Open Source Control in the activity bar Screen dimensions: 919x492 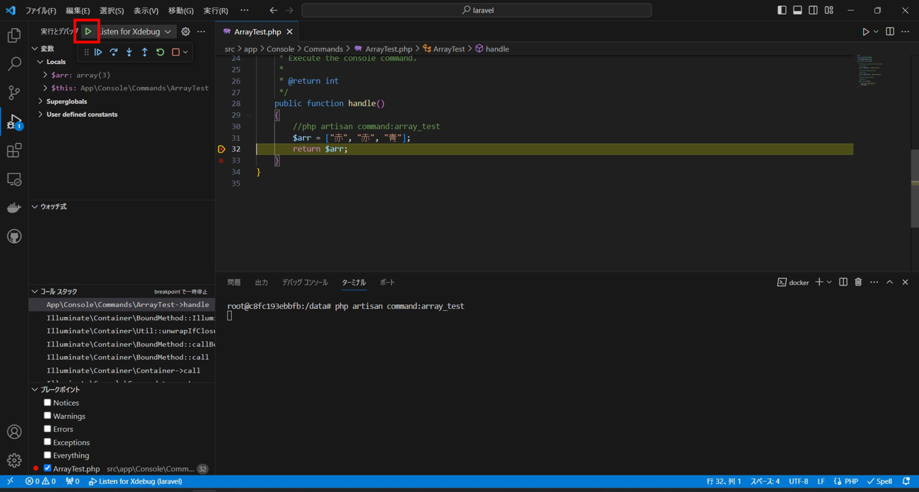pos(14,92)
